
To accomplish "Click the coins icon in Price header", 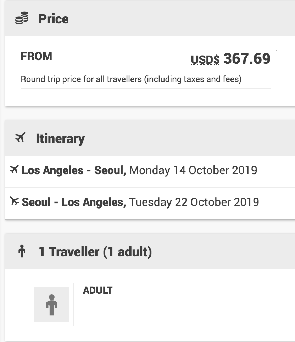I will coord(21,18).
